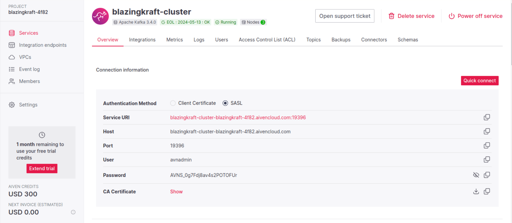Screen dimensions: 512x223
Task: Hide the password with eye icon
Action: pos(476,175)
